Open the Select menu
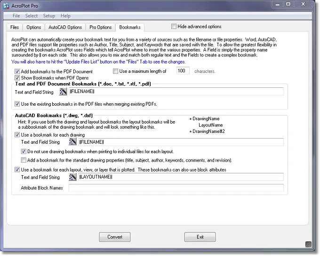This screenshot has height=256, width=320. click(x=32, y=16)
